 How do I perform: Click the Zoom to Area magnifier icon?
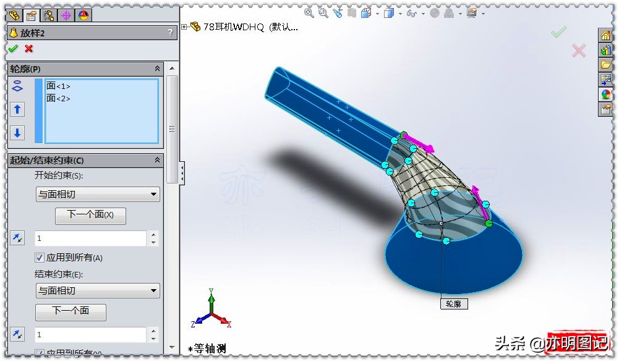(x=323, y=12)
